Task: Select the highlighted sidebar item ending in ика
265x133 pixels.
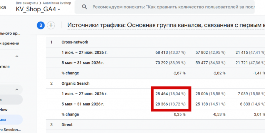Action: pyautogui.click(x=11, y=120)
